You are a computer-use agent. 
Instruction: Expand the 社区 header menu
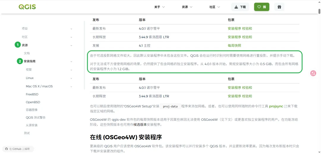coord(215,7)
